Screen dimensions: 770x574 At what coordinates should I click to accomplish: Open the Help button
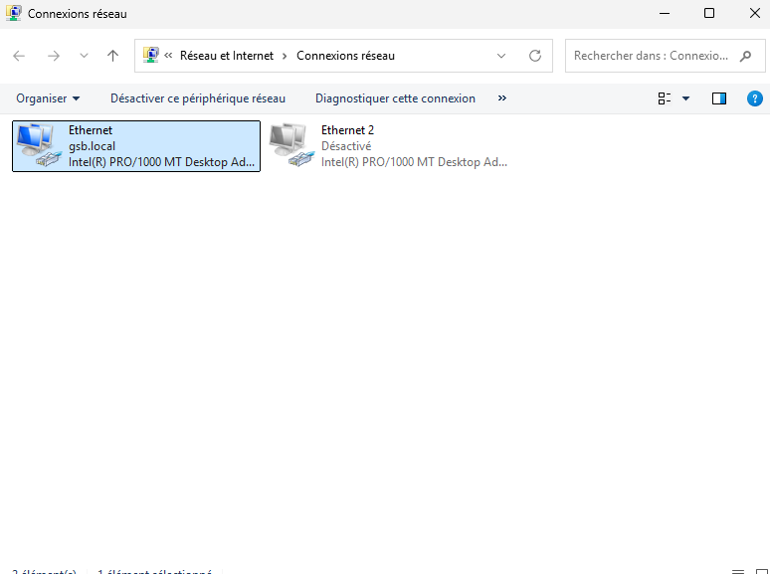755,98
